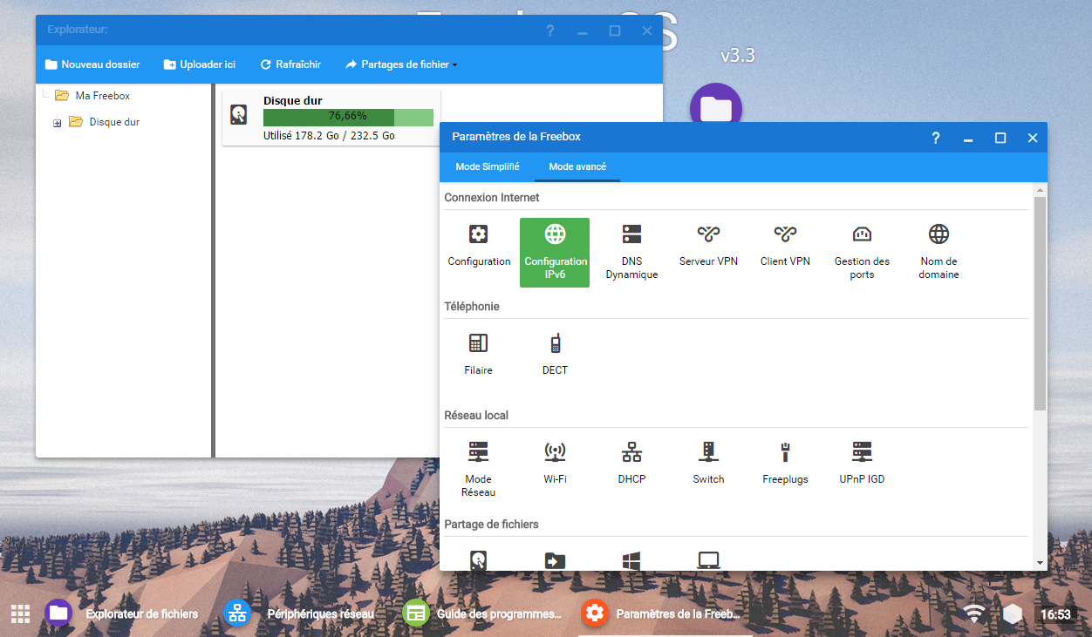This screenshot has width=1092, height=637.
Task: Open the Wi-Fi settings icon
Action: click(555, 464)
